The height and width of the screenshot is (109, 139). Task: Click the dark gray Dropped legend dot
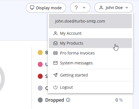(40, 100)
